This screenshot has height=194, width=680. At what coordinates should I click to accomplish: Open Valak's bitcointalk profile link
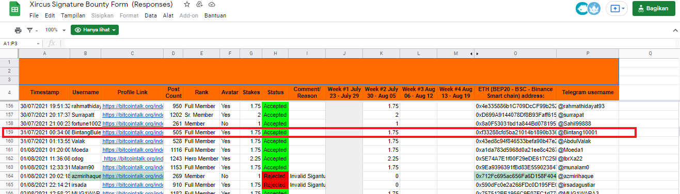click(x=133, y=141)
